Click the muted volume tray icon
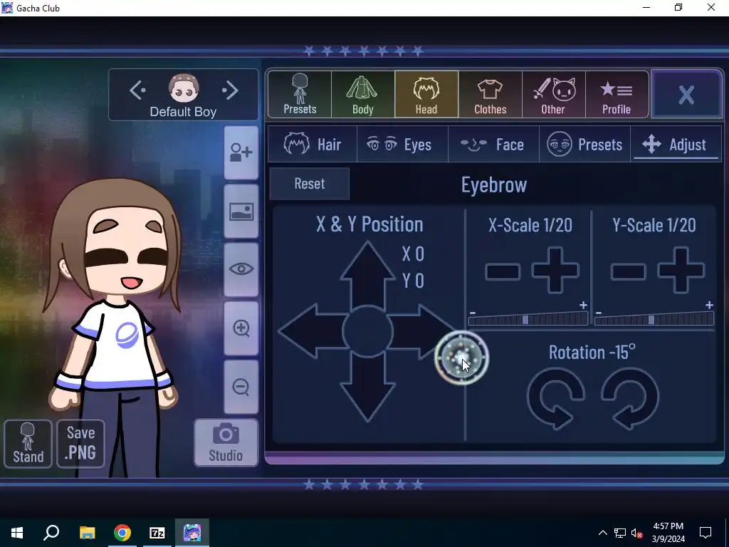Screen dimensions: 729x547 coord(636,533)
